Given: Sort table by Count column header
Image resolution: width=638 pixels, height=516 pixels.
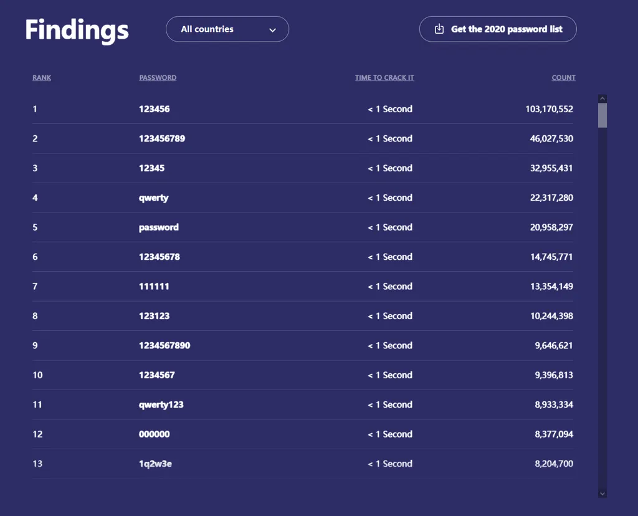Looking at the screenshot, I should coord(563,78).
